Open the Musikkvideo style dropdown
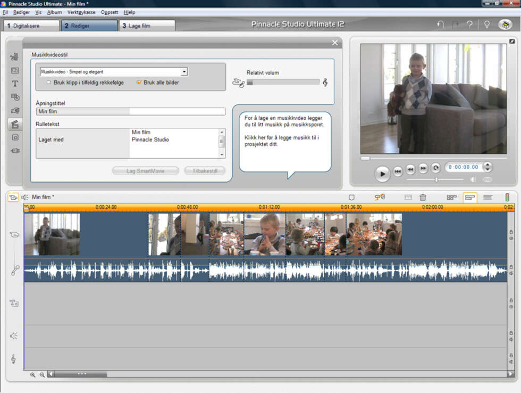This screenshot has width=521, height=393. click(x=184, y=71)
